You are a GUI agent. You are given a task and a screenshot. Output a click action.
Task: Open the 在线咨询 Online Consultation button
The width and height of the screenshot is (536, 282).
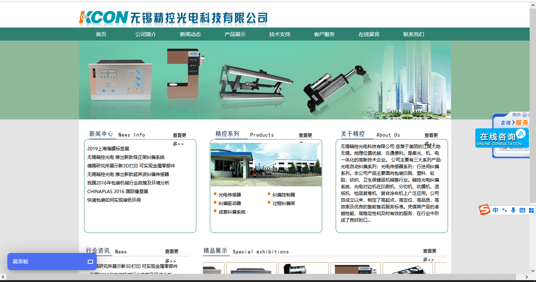tap(502, 138)
